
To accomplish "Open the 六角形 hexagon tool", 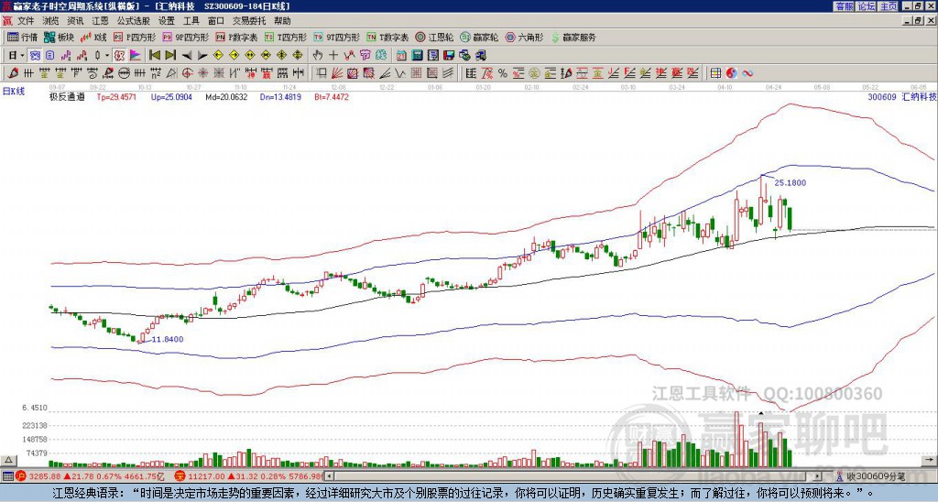I will coord(524,37).
